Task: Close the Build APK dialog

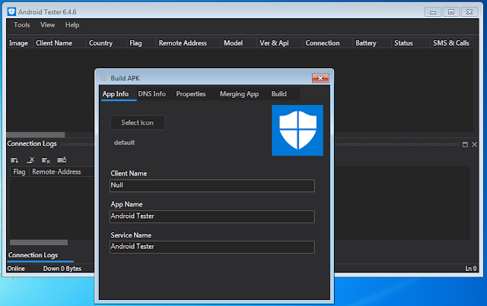Action: click(x=320, y=78)
